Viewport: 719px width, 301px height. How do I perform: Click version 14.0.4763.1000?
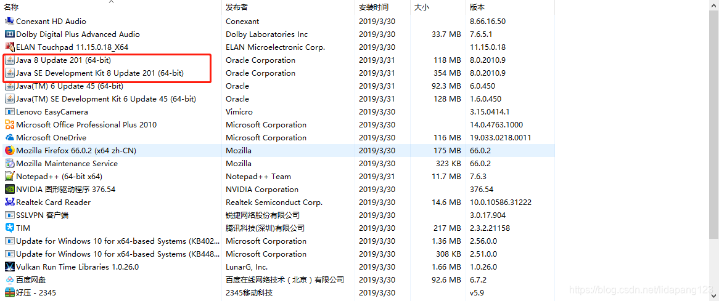(x=496, y=124)
